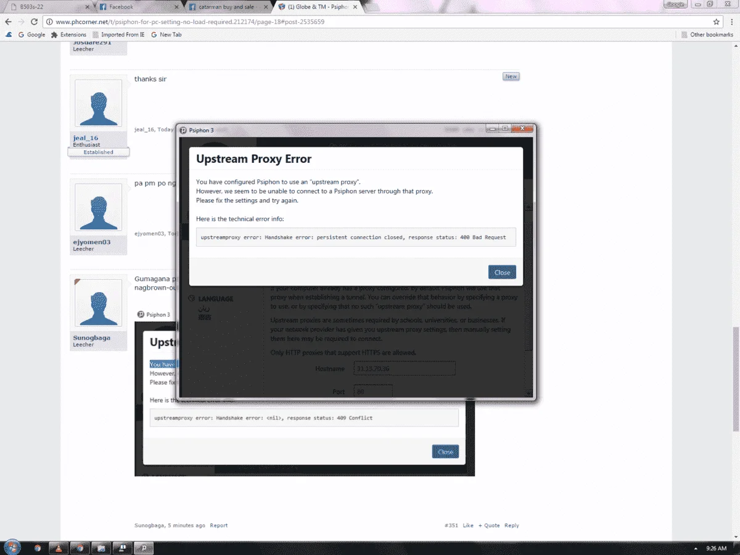740x555 pixels.
Task: Click Sunogbaga name in post footer
Action: point(149,525)
